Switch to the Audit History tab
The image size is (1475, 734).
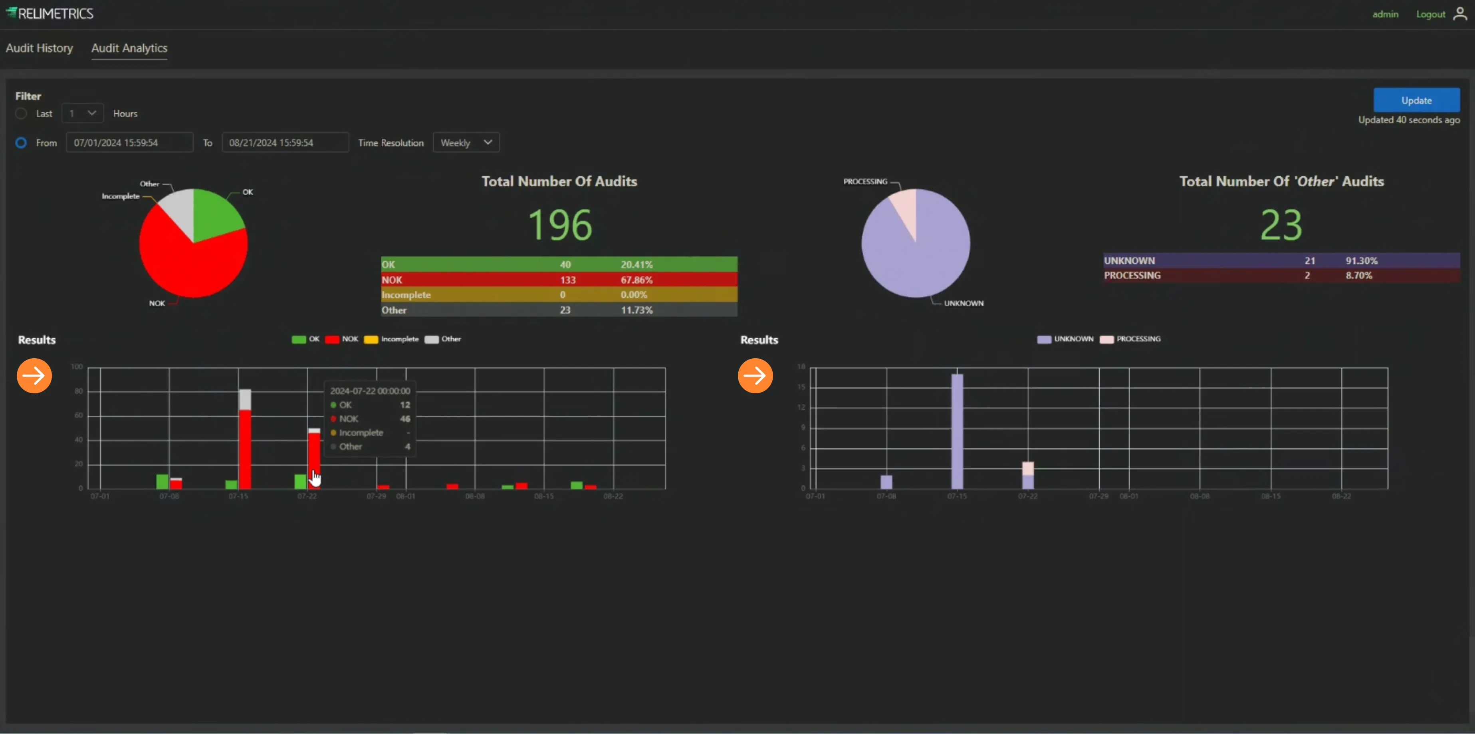click(x=40, y=48)
